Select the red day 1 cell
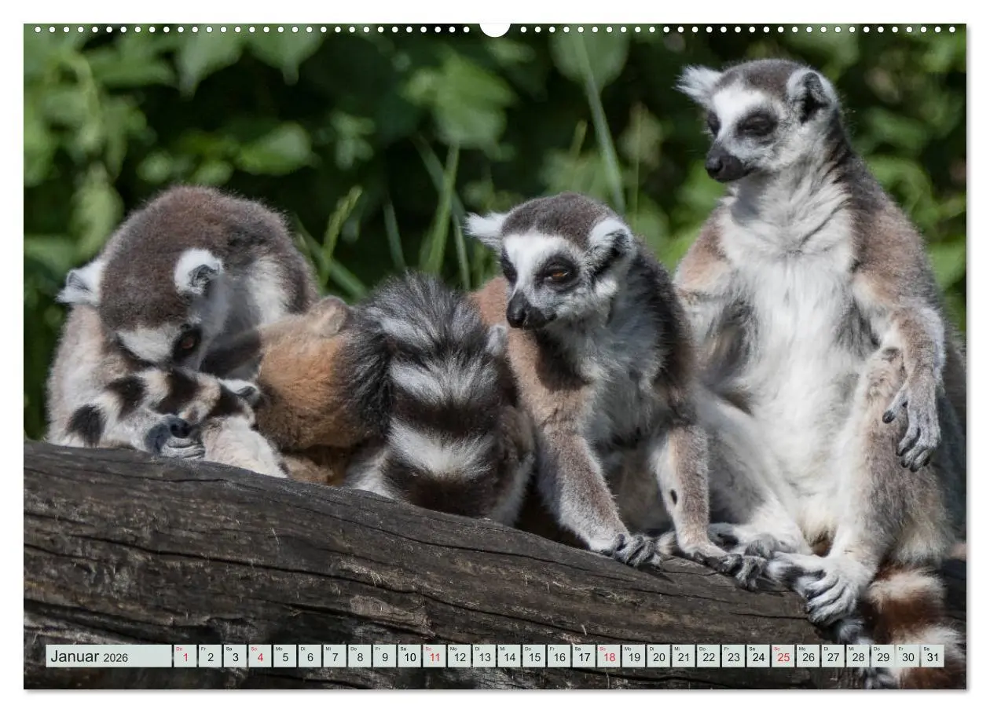990x713 pixels. point(185,656)
